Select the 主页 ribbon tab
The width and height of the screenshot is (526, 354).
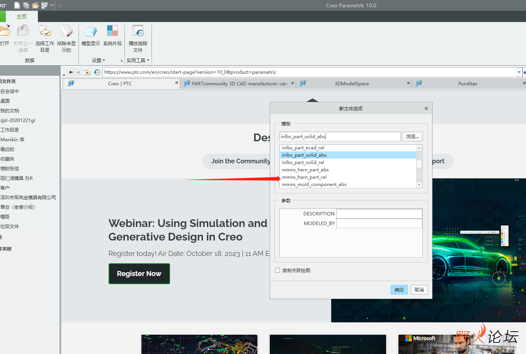[x=22, y=17]
